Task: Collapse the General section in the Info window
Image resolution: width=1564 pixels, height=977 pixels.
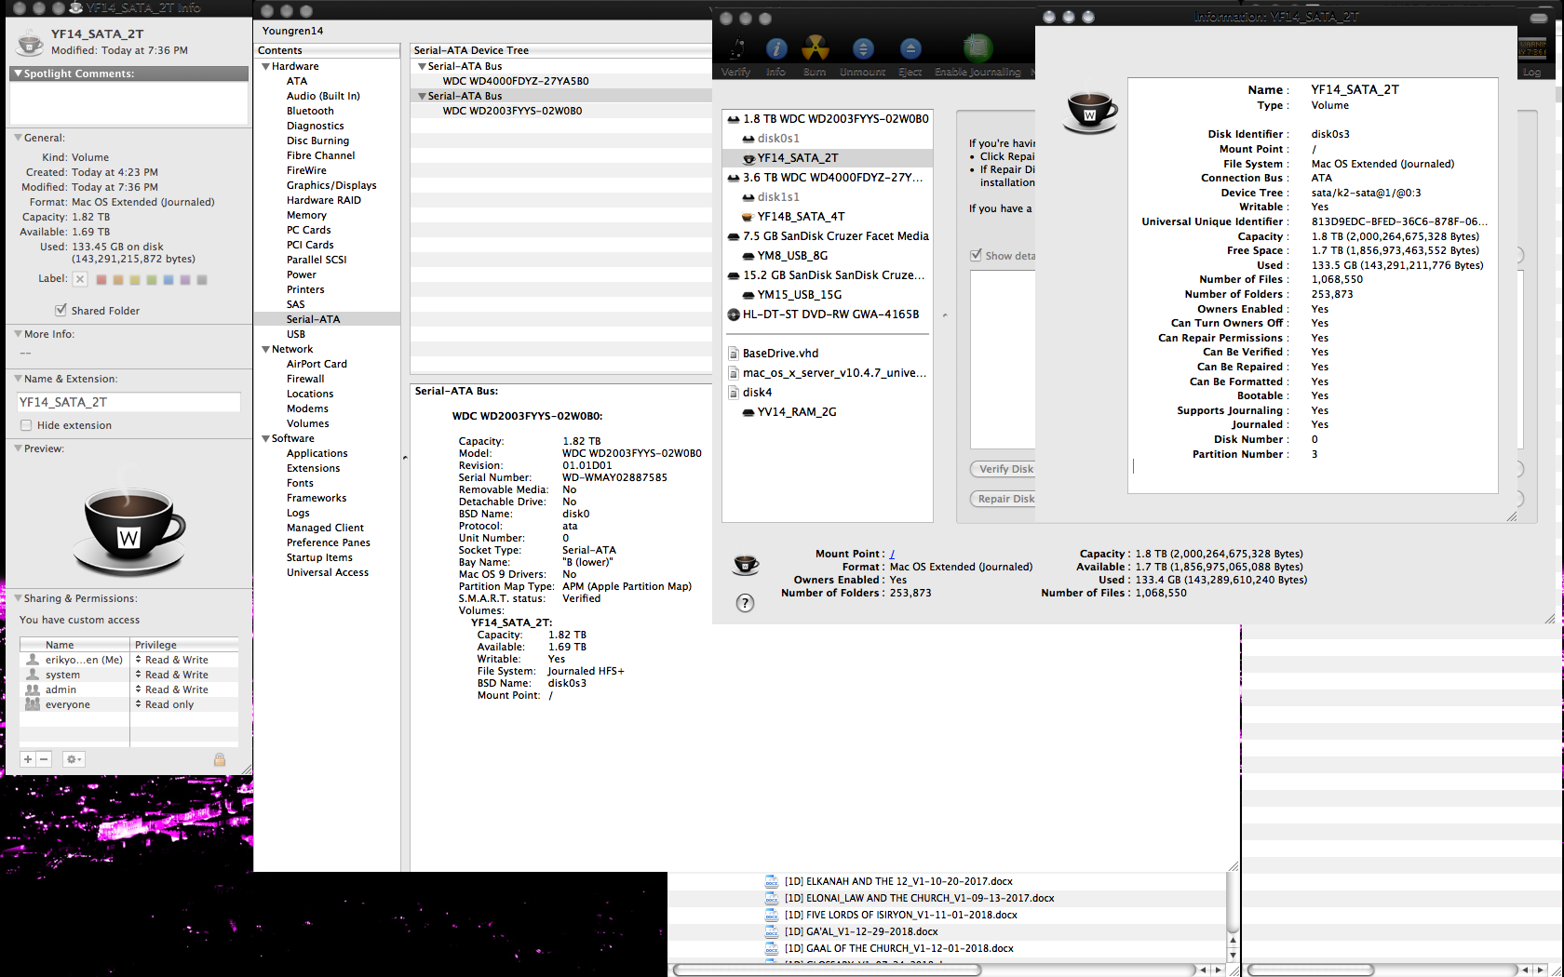Action: click(18, 138)
